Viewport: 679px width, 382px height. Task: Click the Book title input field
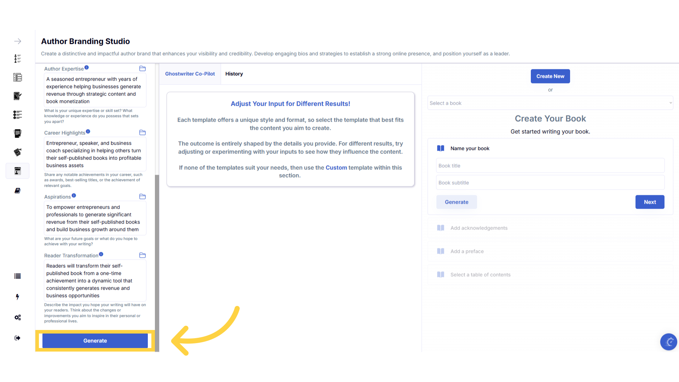[x=550, y=166]
